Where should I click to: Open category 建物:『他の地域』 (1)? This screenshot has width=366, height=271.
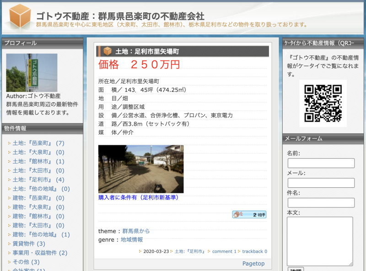pyautogui.click(x=41, y=234)
